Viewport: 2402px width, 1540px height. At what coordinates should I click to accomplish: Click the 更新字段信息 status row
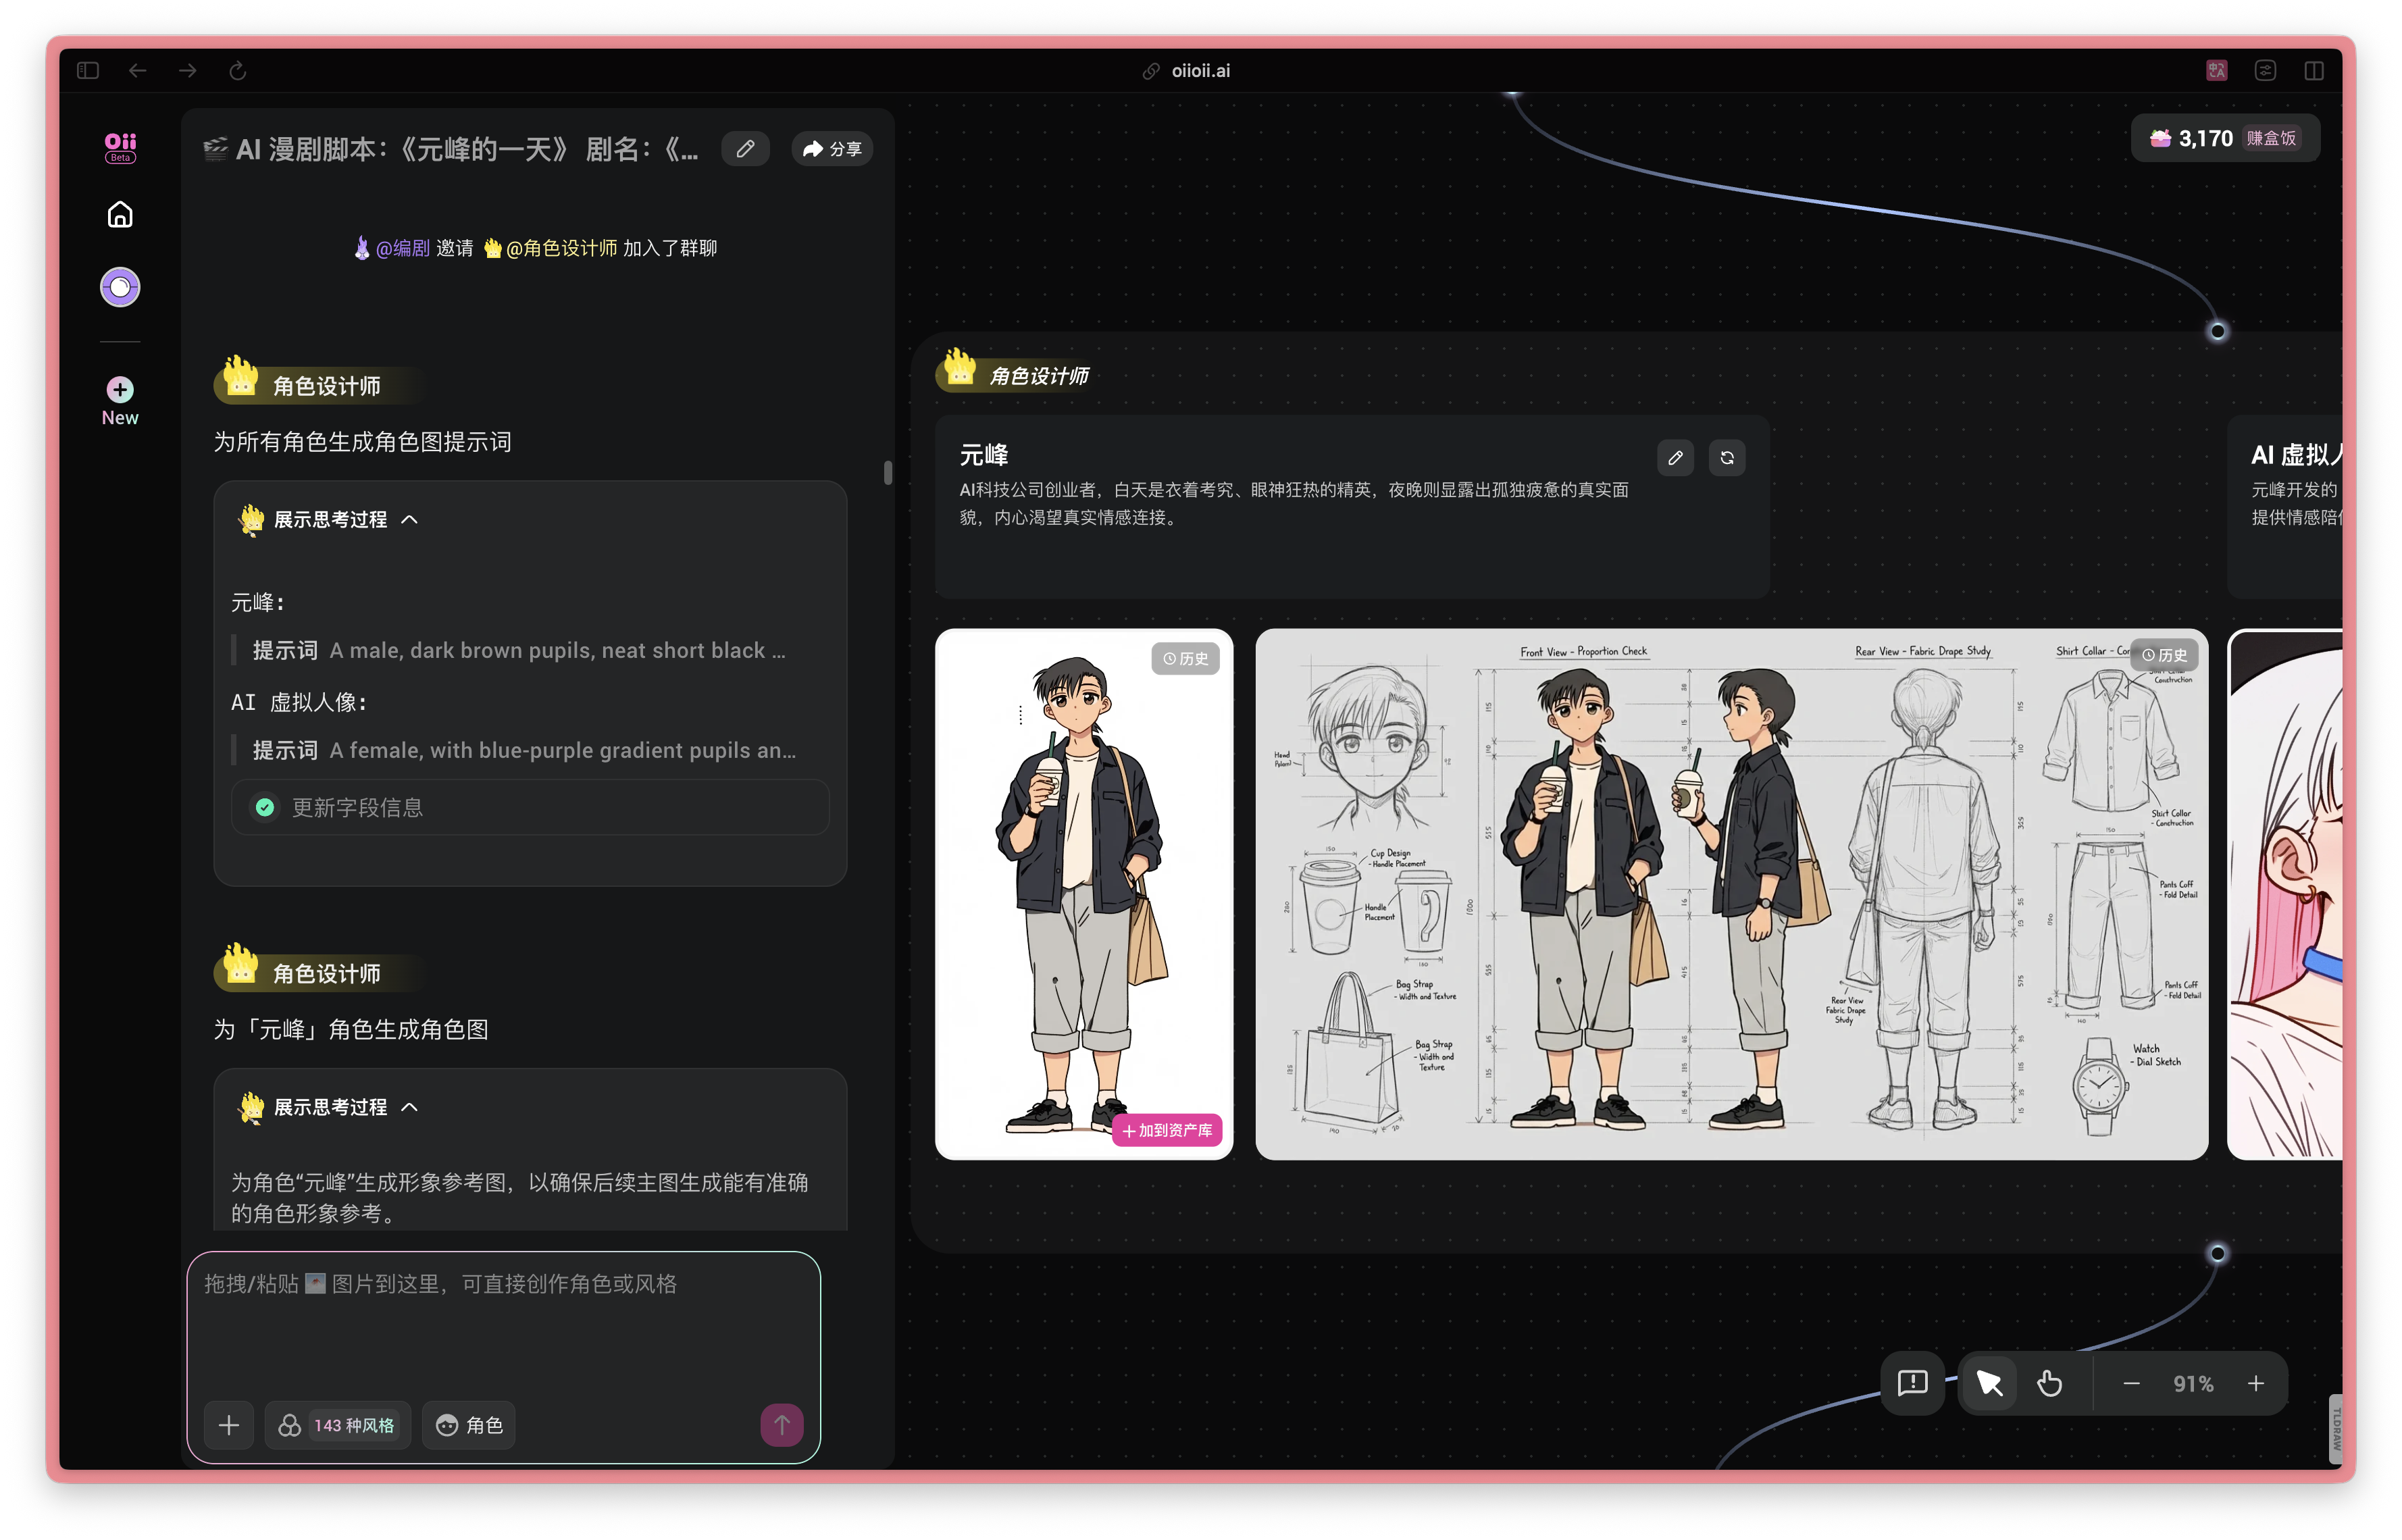(530, 807)
